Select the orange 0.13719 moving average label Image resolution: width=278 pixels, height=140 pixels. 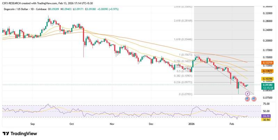pos(268,63)
